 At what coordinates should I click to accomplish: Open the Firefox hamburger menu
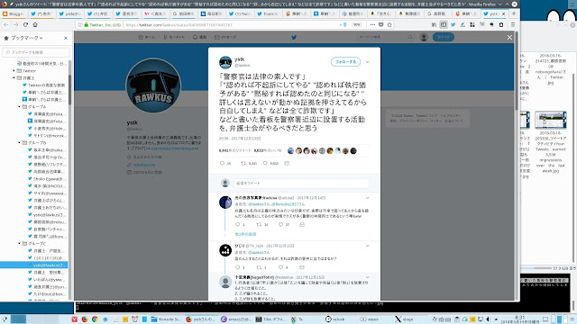(513, 24)
